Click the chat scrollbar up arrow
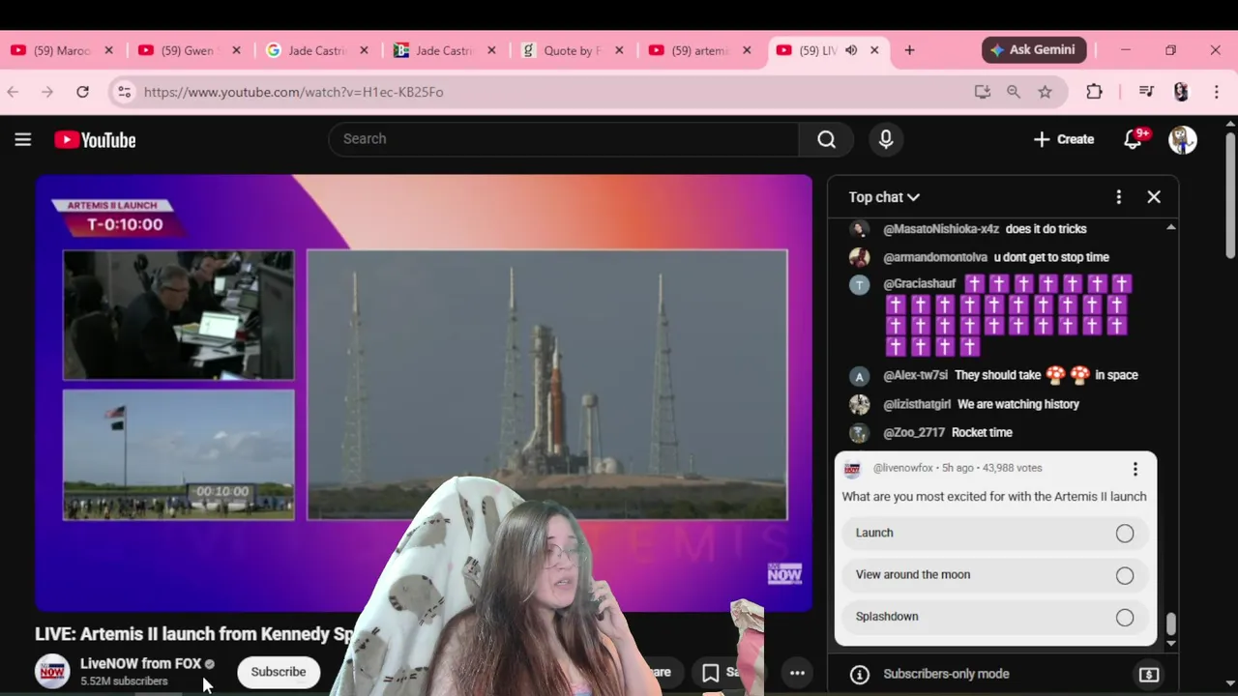The height and width of the screenshot is (696, 1238). tap(1171, 227)
